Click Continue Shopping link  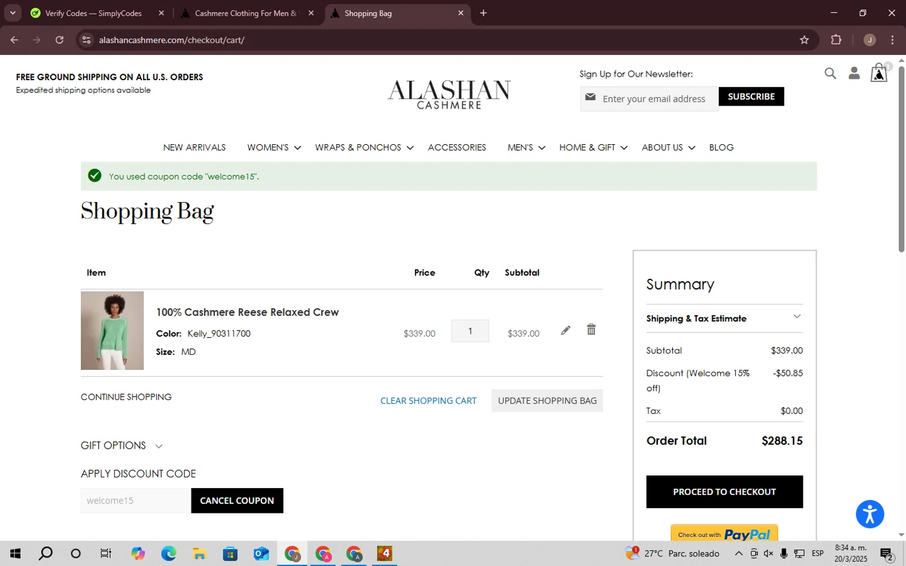pyautogui.click(x=126, y=396)
